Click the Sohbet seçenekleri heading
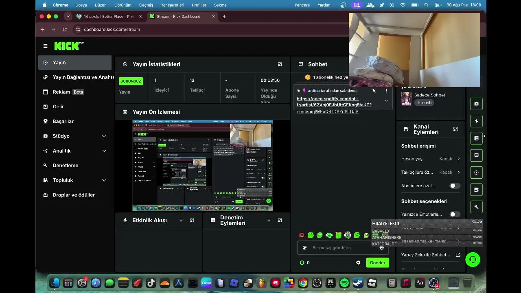 (x=424, y=201)
